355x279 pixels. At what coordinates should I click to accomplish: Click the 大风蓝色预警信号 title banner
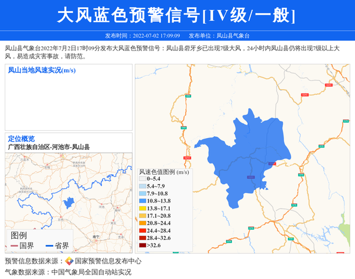tap(177, 15)
